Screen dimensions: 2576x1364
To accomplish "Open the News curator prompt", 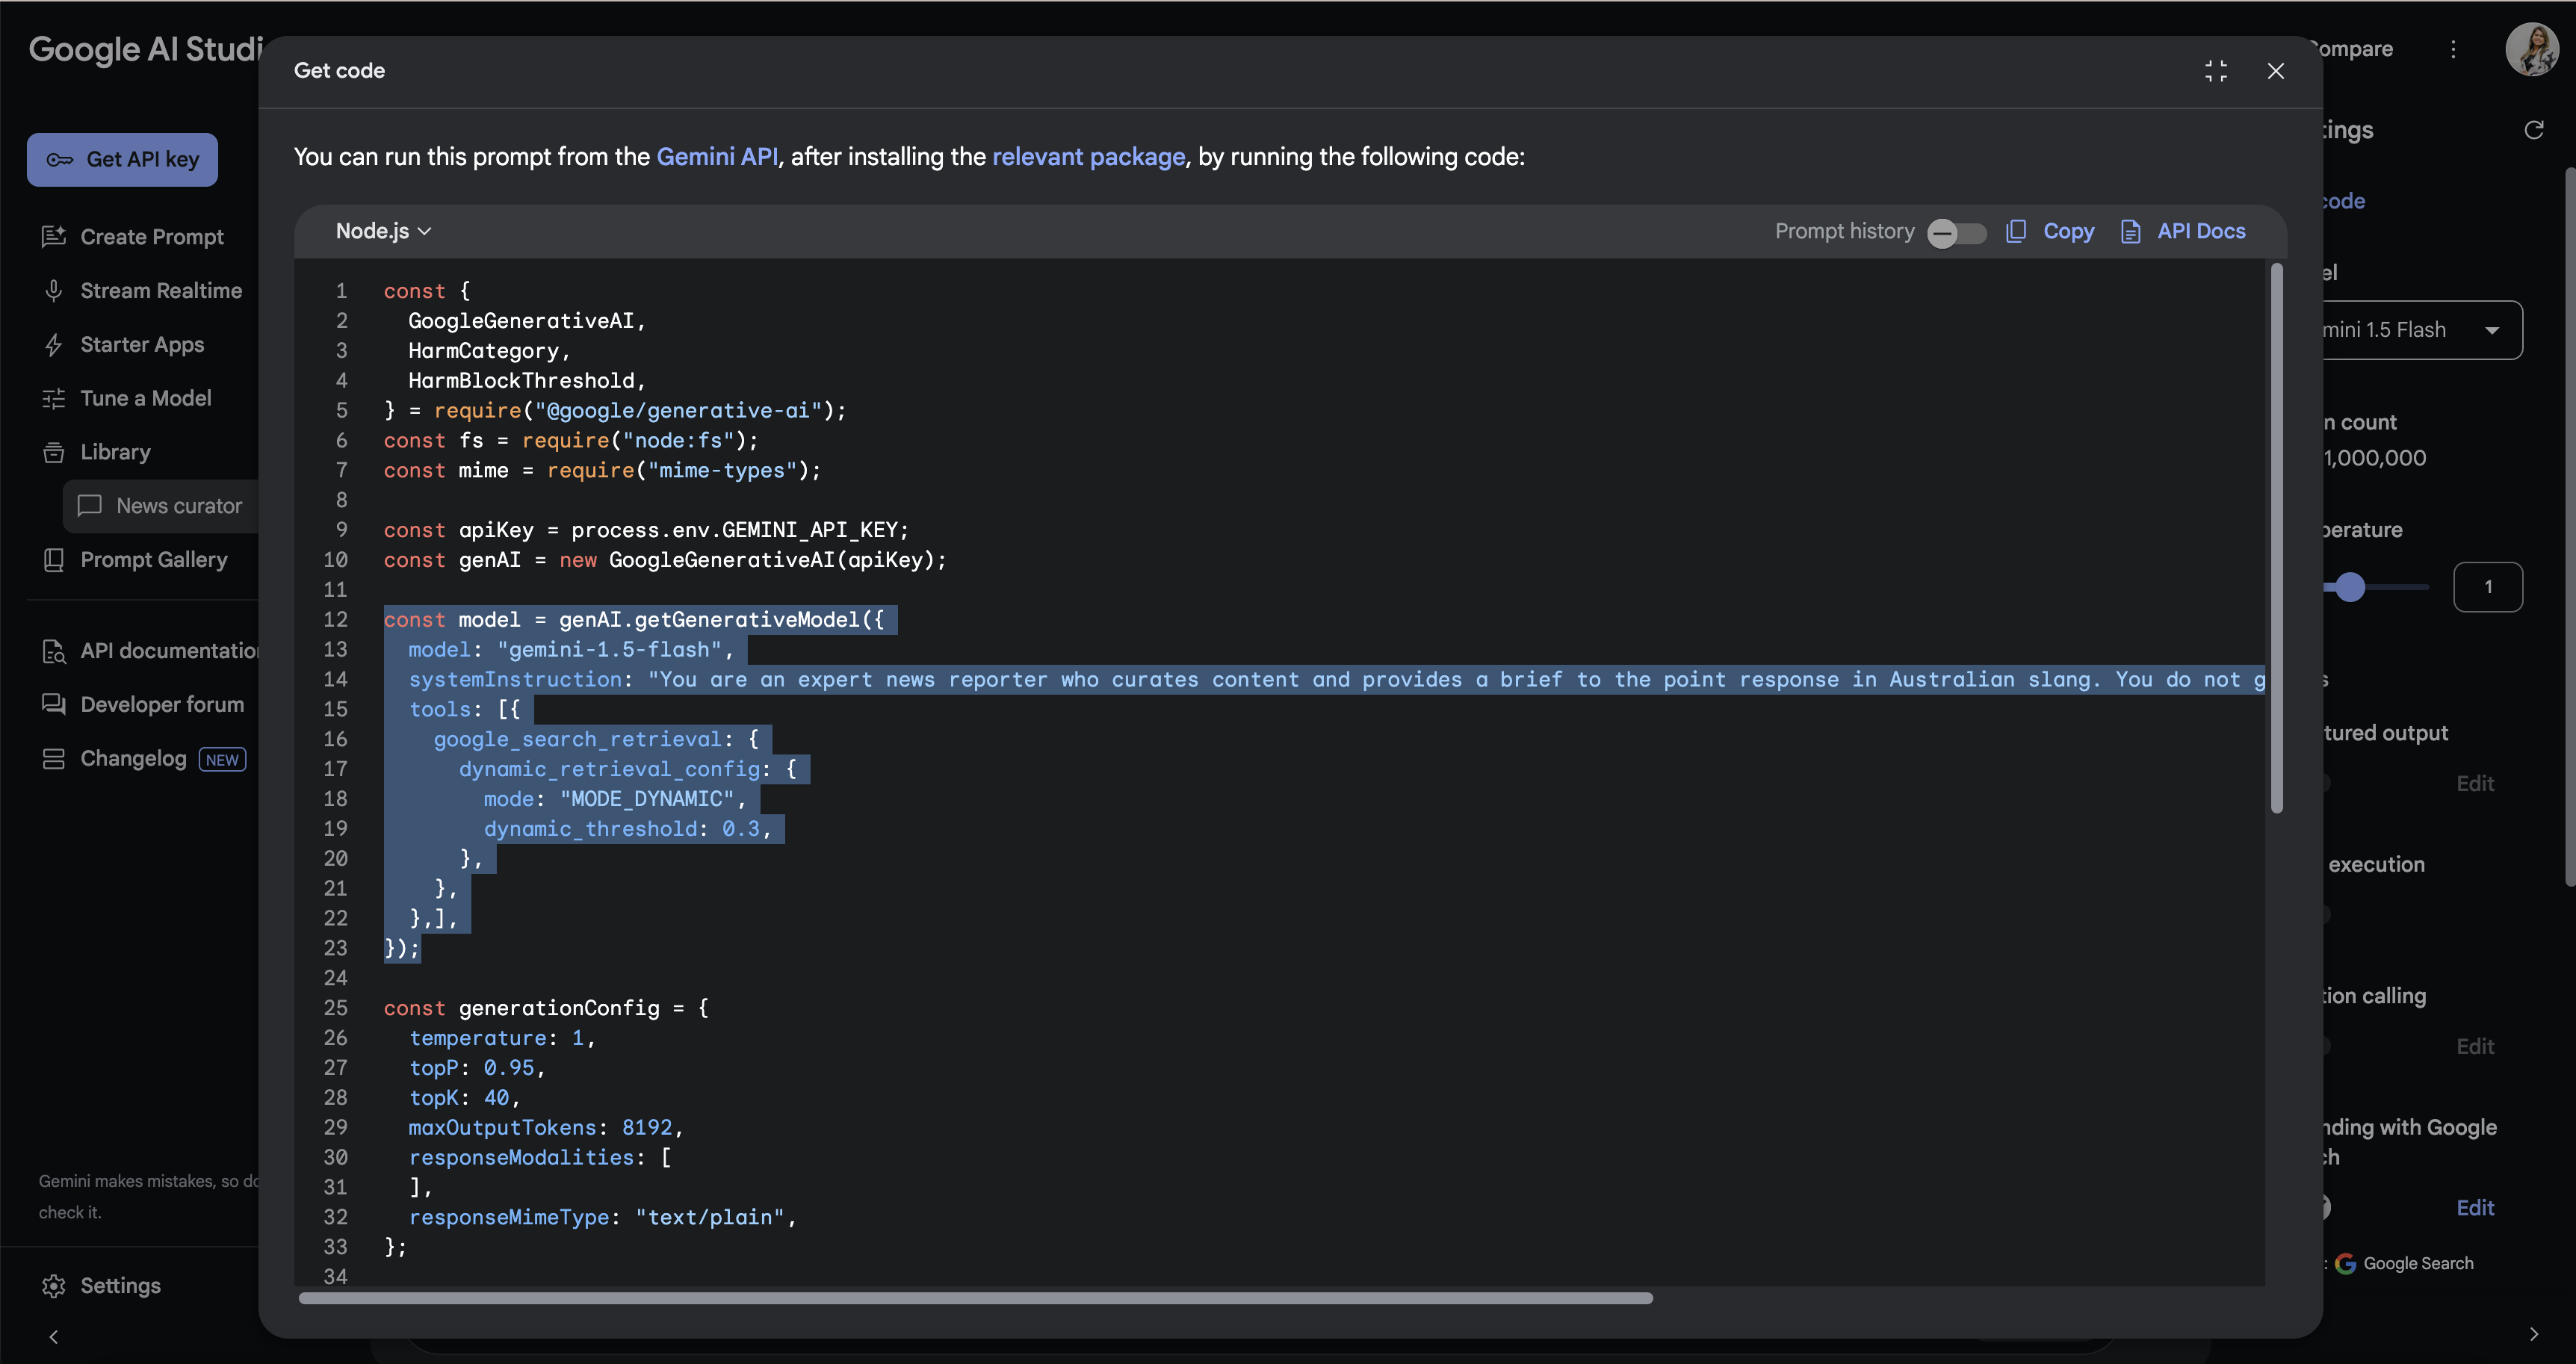I will [177, 506].
